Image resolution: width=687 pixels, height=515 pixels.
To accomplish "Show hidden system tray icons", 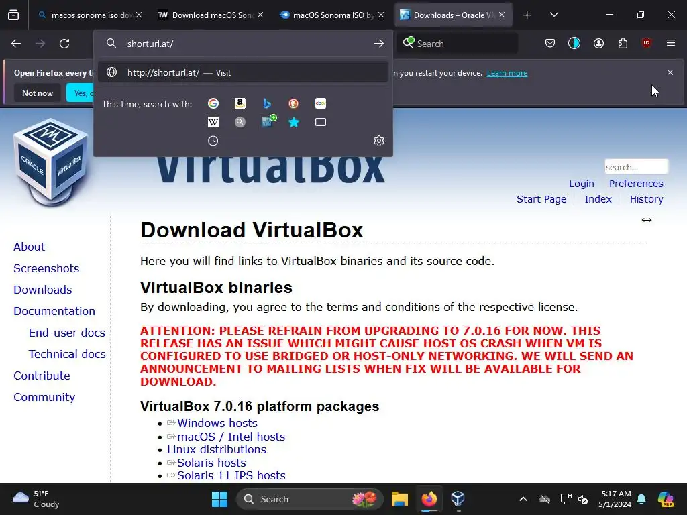I will pyautogui.click(x=523, y=499).
